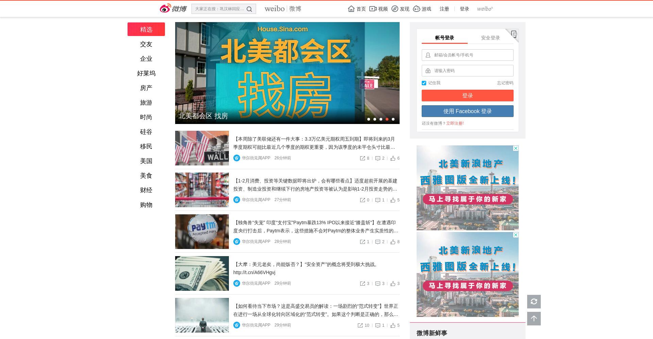
Task: Click 使用 Facebook 登录 button
Action: click(467, 111)
